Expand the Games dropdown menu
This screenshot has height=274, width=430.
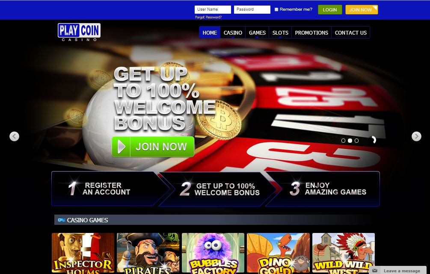257,32
